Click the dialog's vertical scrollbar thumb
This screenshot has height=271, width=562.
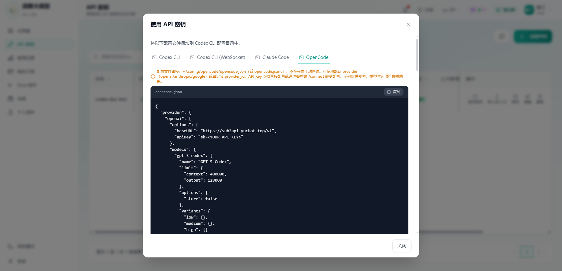pyautogui.click(x=417, y=55)
